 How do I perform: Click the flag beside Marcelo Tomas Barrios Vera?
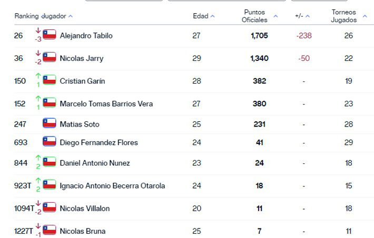[50, 103]
